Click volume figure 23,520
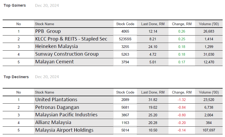This screenshot has width=225, height=137. pos(209,100)
